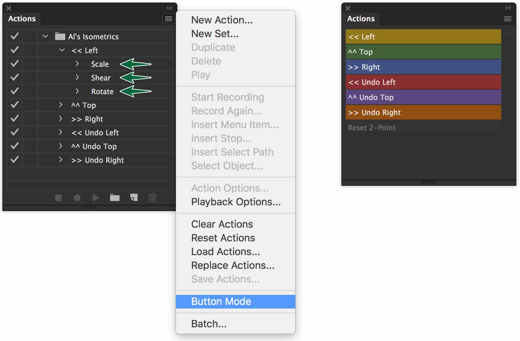Run the red << Undo Left button
Screen dimensions: 520x341
click(x=423, y=82)
